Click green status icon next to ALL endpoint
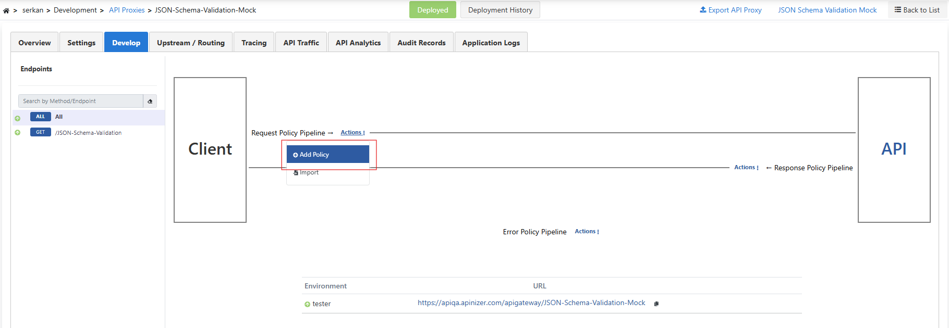Screen dimensions: 949x328 [18, 118]
